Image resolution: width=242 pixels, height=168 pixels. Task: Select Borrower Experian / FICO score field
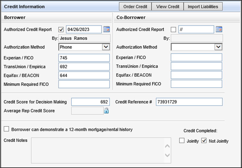[84, 58]
